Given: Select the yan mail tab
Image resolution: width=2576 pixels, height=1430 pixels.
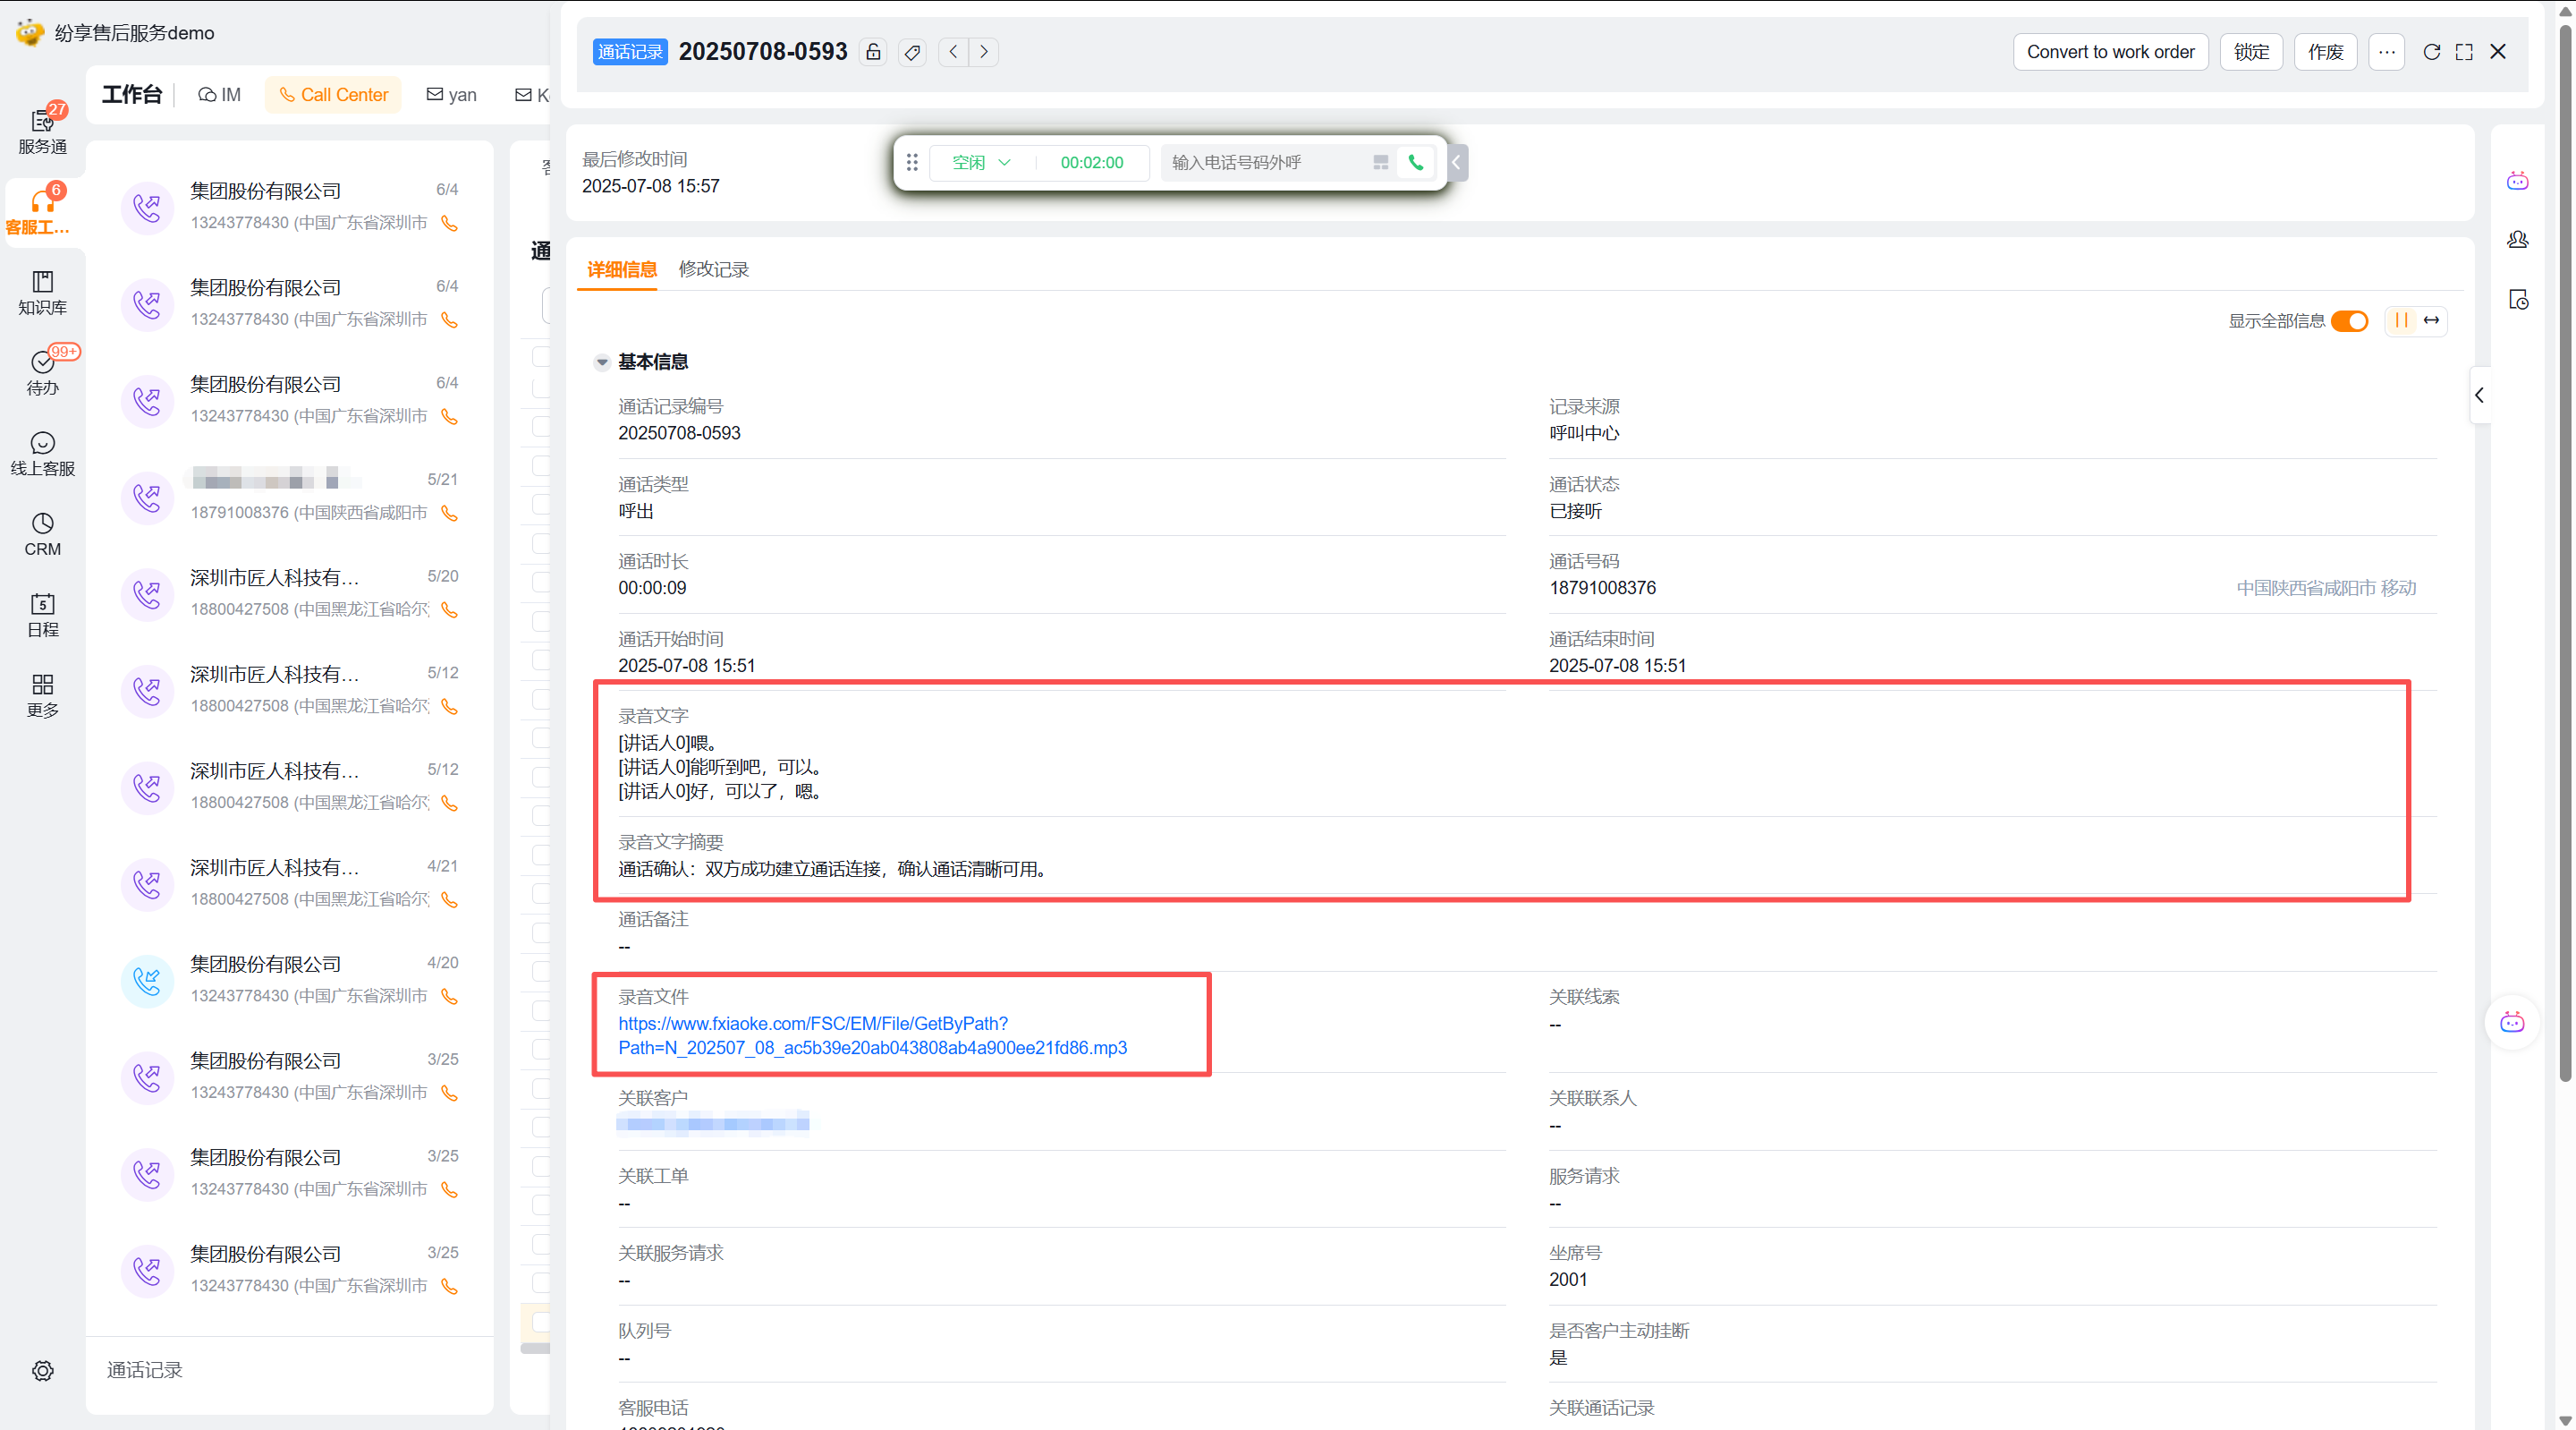Looking at the screenshot, I should pyautogui.click(x=452, y=95).
